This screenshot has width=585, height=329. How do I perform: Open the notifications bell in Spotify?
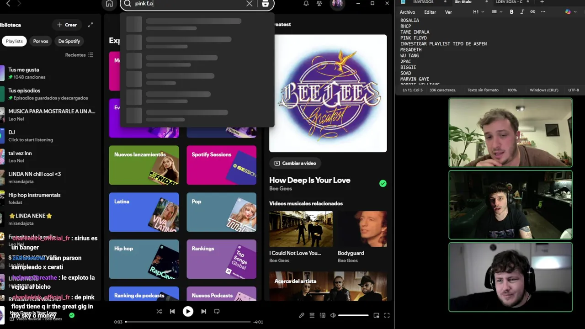tap(306, 4)
